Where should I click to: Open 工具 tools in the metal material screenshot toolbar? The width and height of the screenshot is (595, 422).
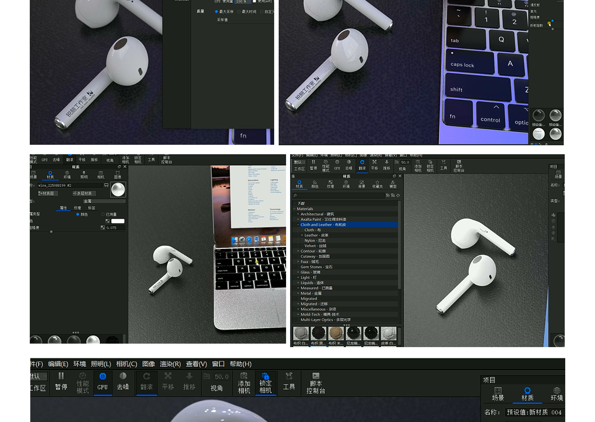click(151, 160)
